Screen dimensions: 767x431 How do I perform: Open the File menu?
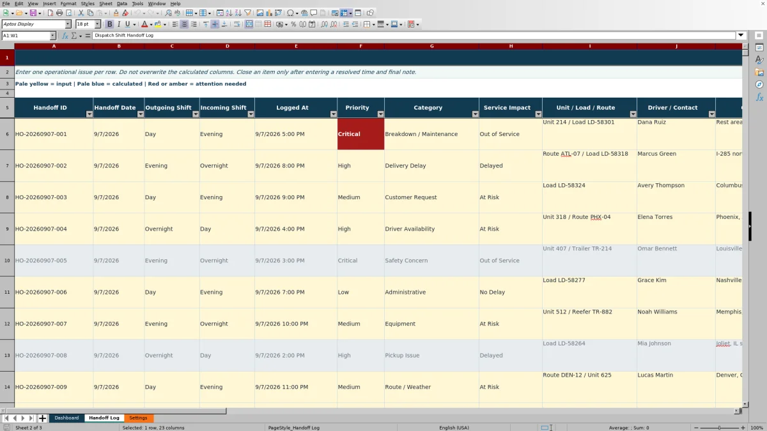tap(6, 3)
